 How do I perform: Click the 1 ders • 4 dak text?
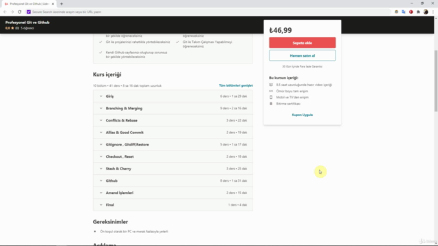(237, 205)
